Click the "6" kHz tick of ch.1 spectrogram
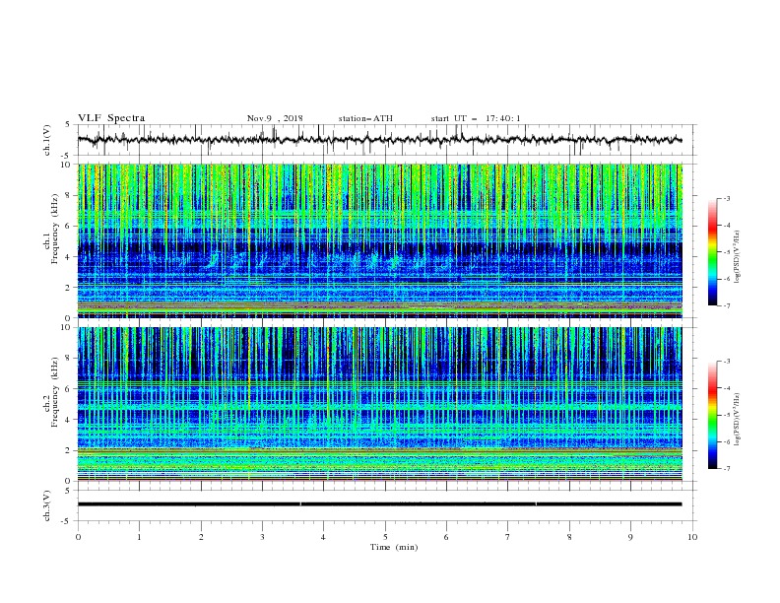Image resolution: width=780 pixels, height=603 pixels. click(69, 227)
